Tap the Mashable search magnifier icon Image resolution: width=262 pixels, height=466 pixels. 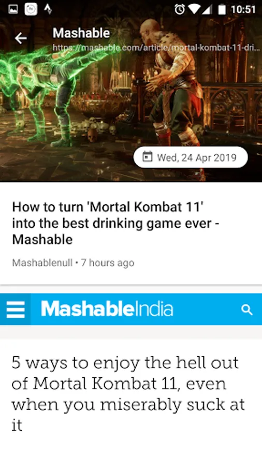[x=247, y=310]
